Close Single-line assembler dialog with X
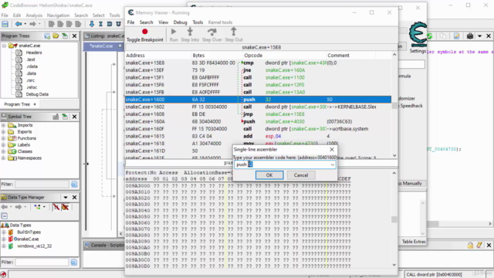This screenshot has width=494, height=278. (x=332, y=149)
